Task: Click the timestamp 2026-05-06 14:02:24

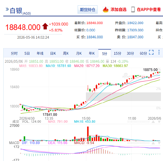Action: click(x=33, y=37)
